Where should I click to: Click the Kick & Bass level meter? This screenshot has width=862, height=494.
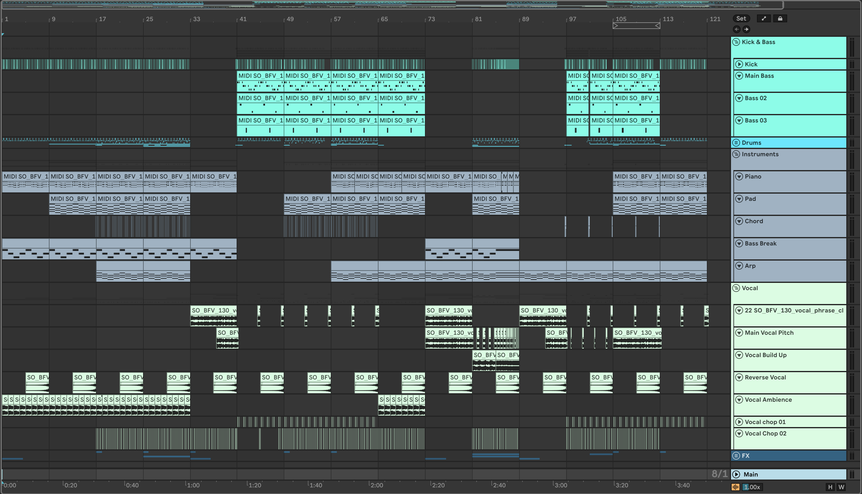click(x=852, y=47)
